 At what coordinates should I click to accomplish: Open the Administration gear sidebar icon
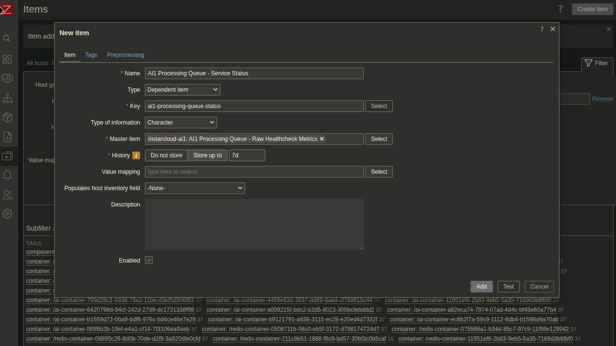pos(7,214)
